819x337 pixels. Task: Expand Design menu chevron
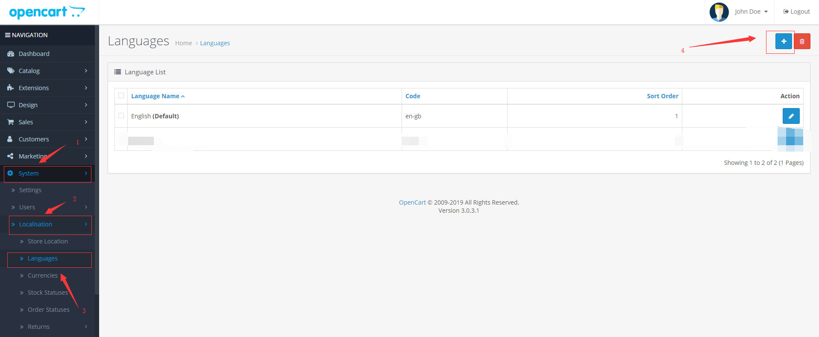[x=86, y=105]
